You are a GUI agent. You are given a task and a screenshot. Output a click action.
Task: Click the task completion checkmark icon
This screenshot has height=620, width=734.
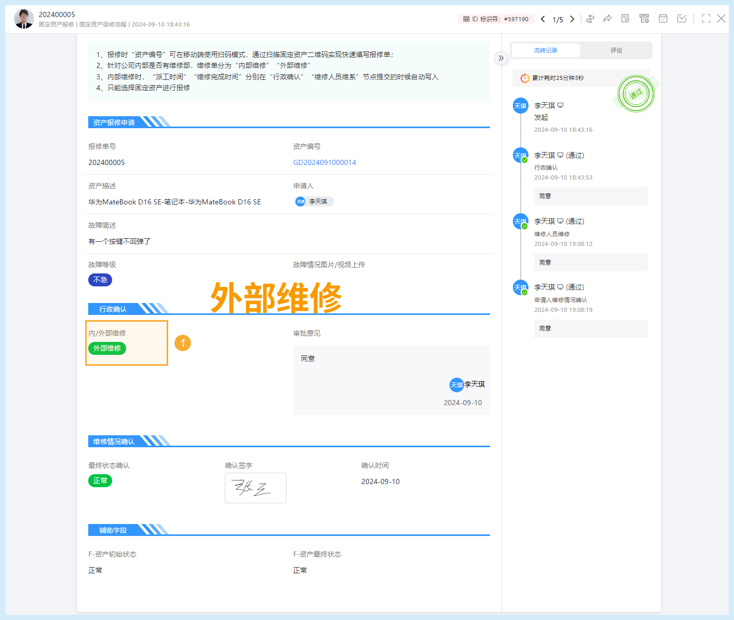pyautogui.click(x=682, y=18)
